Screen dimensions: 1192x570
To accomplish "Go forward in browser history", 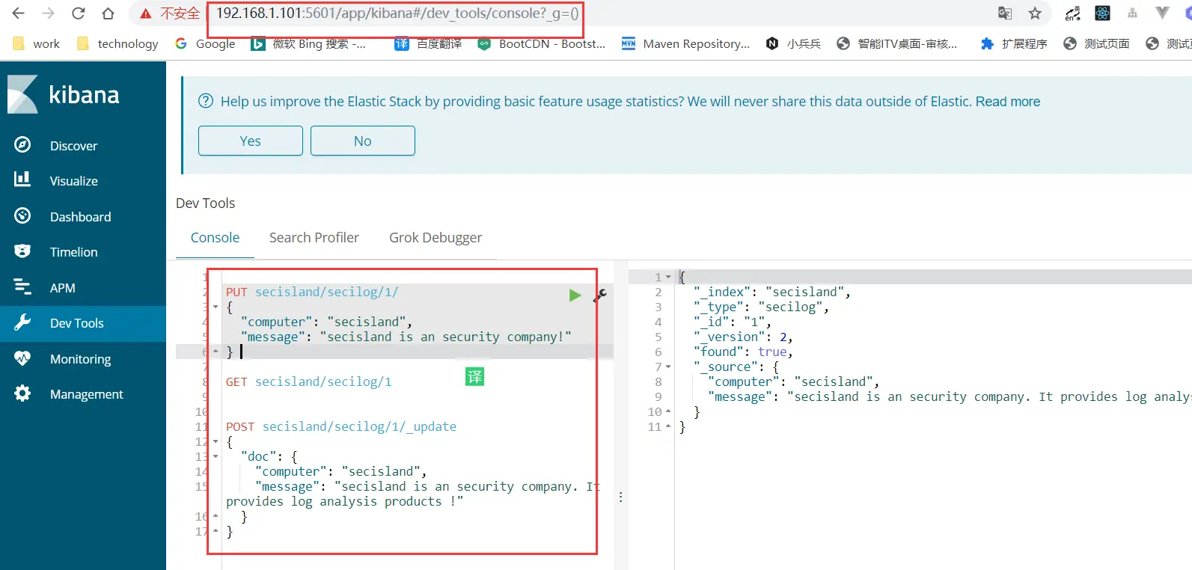I will pos(49,13).
